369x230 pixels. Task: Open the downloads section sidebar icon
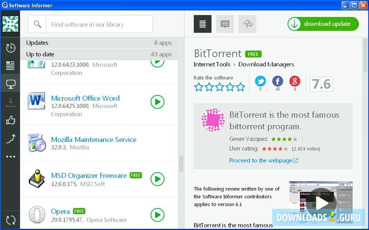pyautogui.click(x=10, y=102)
